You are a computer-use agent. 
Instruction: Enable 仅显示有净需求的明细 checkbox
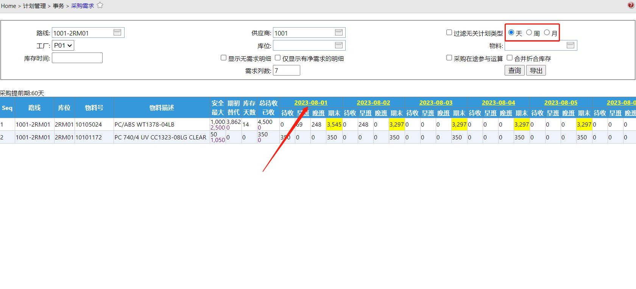pyautogui.click(x=277, y=58)
